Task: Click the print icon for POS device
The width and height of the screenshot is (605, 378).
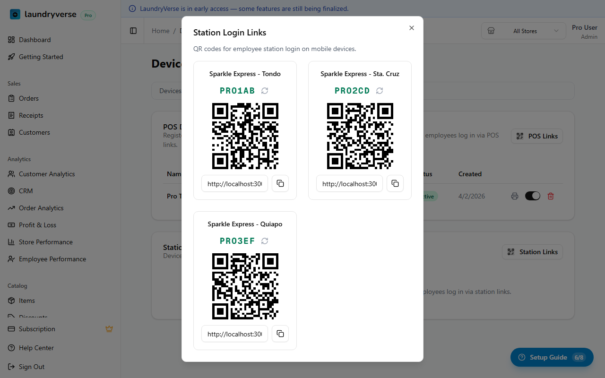Action: click(515, 196)
